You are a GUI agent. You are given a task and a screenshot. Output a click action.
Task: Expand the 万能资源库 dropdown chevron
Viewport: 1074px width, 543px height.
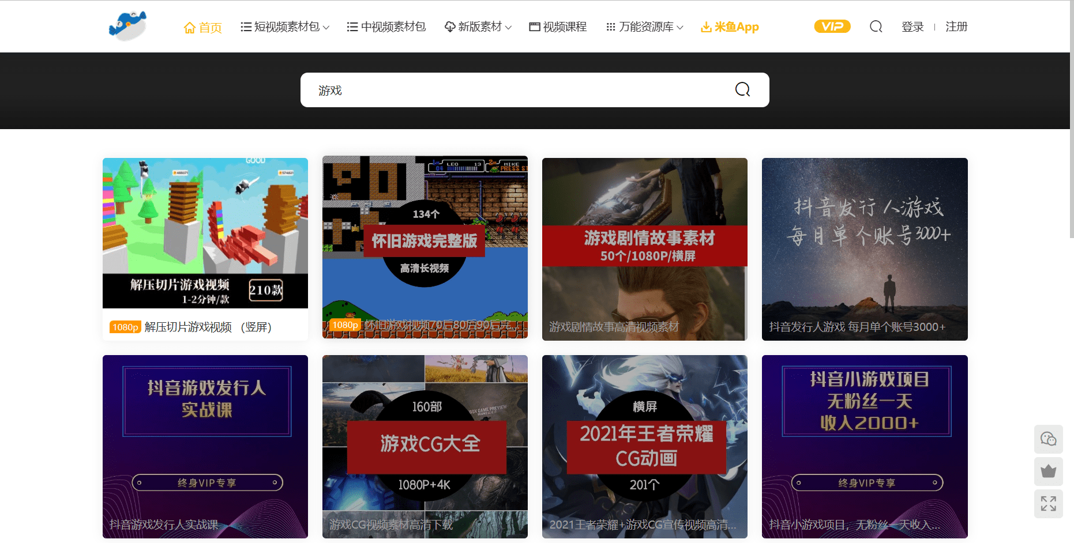pyautogui.click(x=680, y=27)
